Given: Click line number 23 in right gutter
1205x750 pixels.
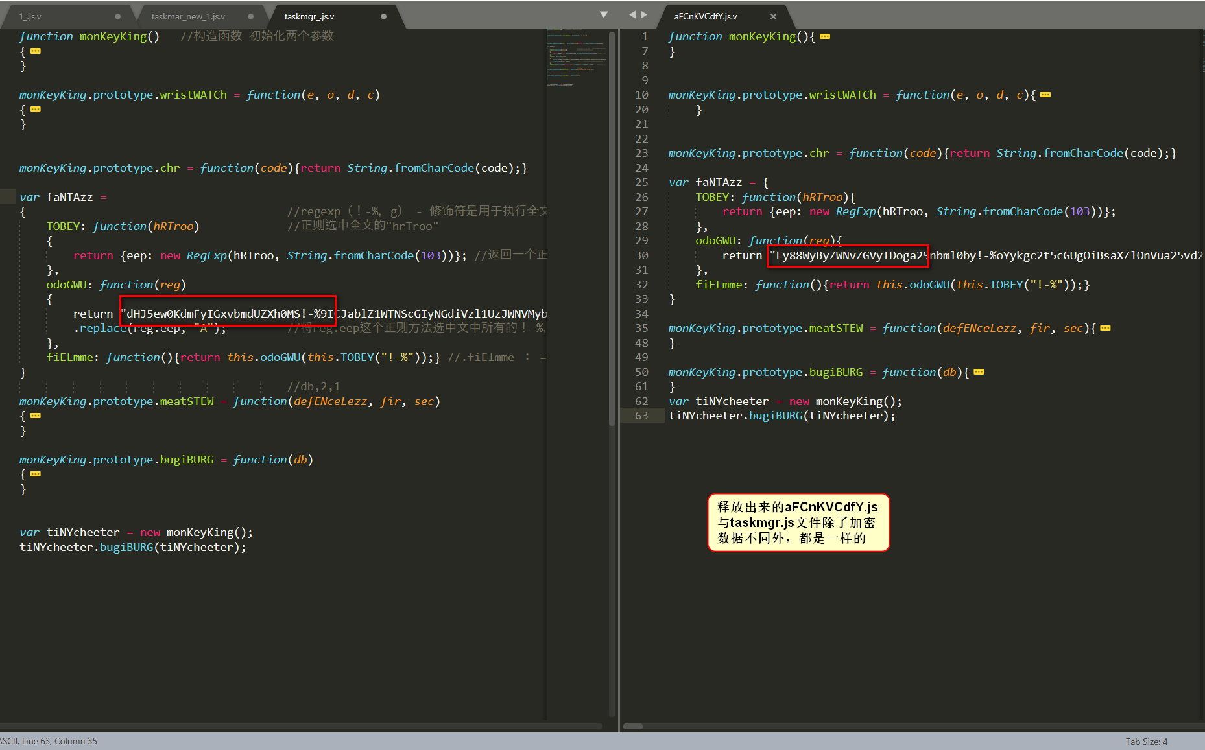Looking at the screenshot, I should pyautogui.click(x=641, y=153).
